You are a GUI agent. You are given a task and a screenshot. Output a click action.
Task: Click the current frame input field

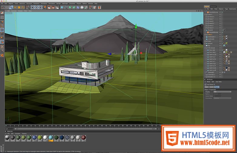9,129
